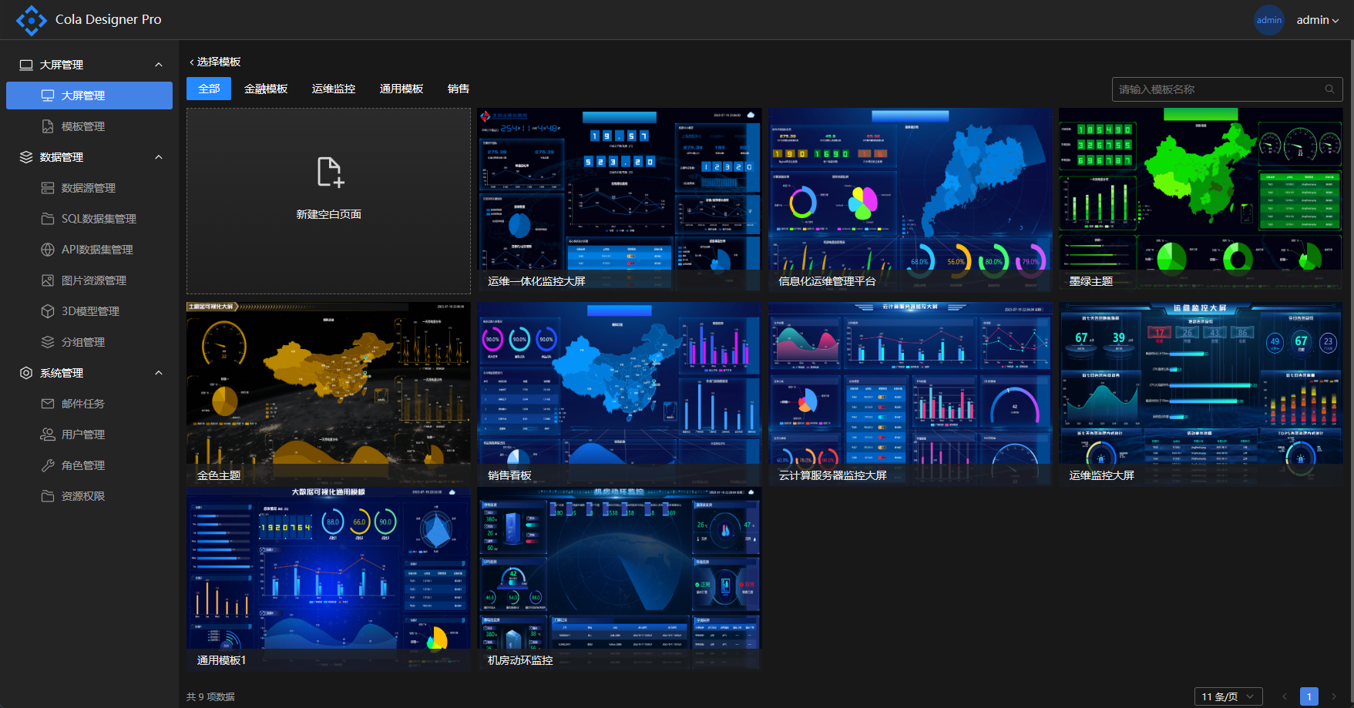Collapse the 系统管理 sidebar section
1354x708 pixels.
159,373
